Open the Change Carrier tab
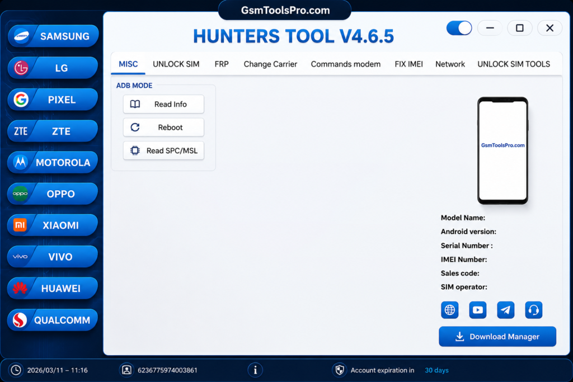This screenshot has height=382, width=573. (x=270, y=64)
